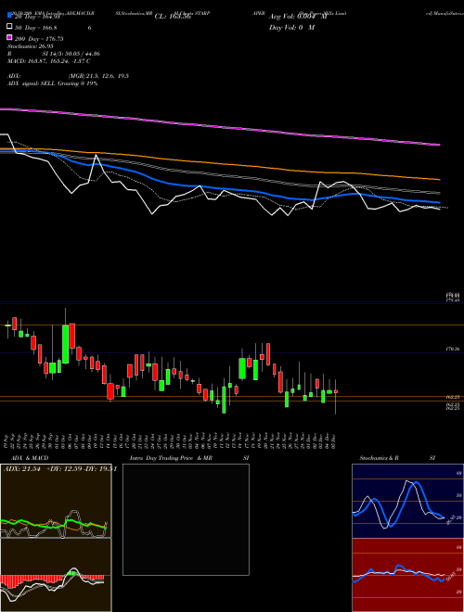Click the RSI red-background chart panel
464x612 pixels.
(407, 575)
